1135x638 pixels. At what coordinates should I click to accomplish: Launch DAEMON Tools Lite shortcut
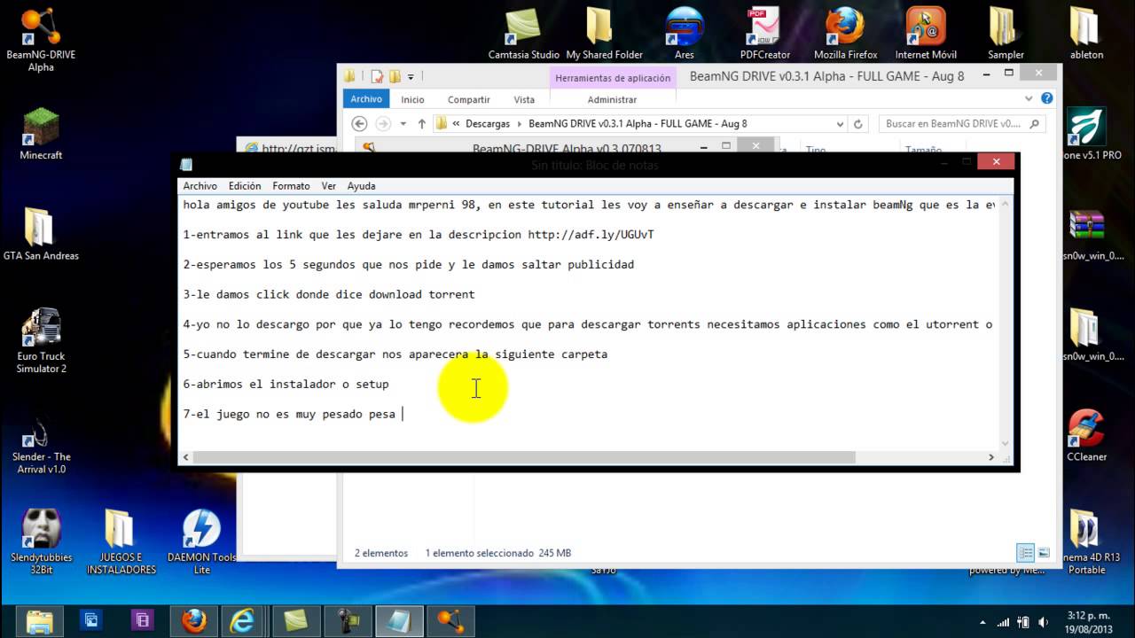[201, 542]
